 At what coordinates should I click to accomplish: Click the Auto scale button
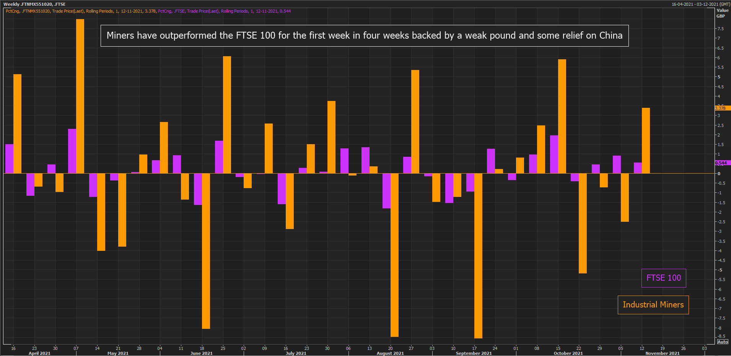[x=723, y=342]
